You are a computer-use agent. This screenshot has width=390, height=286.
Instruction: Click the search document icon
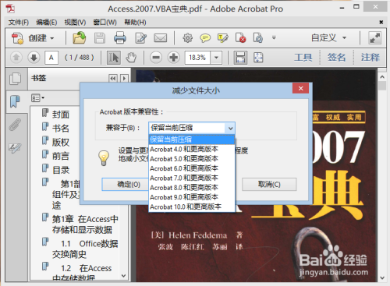(x=258, y=38)
